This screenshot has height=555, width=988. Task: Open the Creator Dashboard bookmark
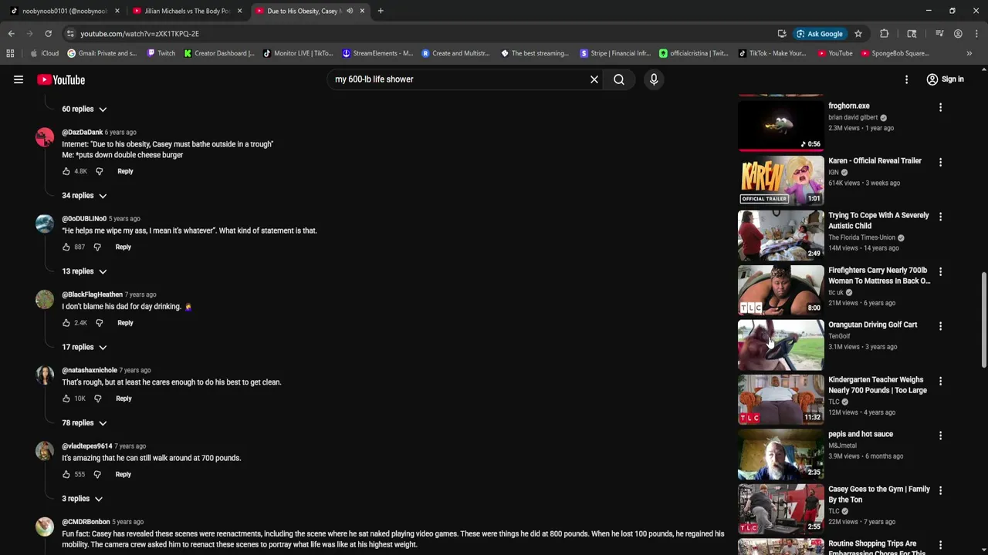219,53
